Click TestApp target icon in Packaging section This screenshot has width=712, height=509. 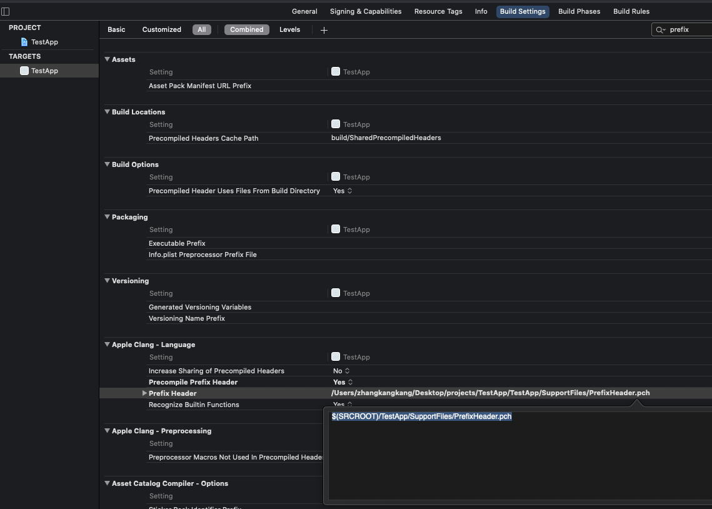coord(336,229)
